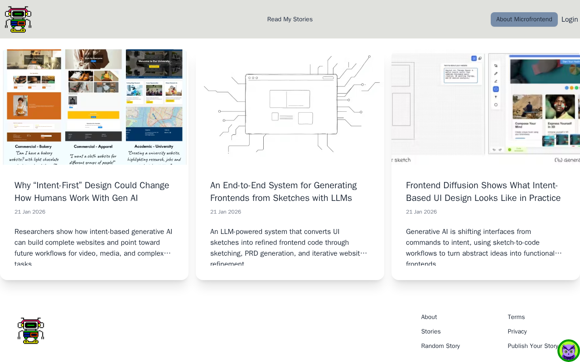
Task: Click the About Microfrontend button
Action: [x=524, y=19]
